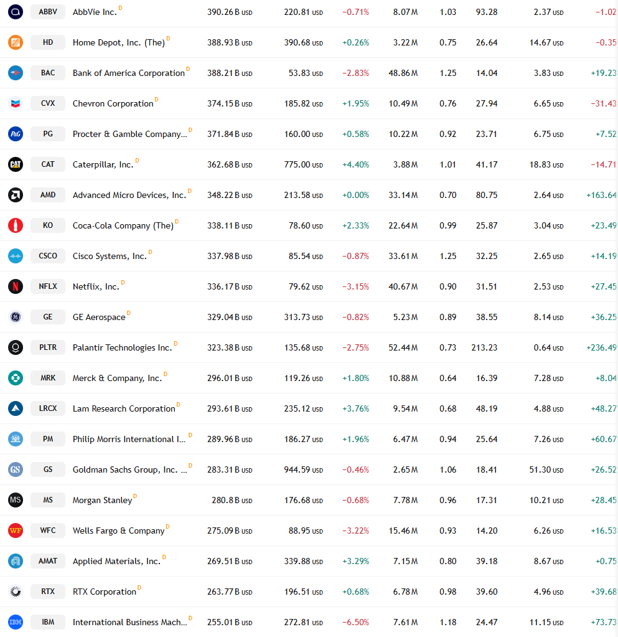
Task: Click the Lam Research logo icon
Action: coord(16,408)
